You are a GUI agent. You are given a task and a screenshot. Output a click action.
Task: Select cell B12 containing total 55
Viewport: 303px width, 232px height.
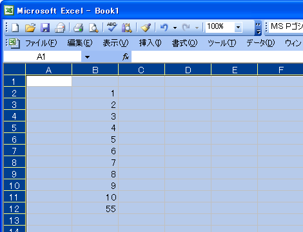pyautogui.click(x=95, y=208)
